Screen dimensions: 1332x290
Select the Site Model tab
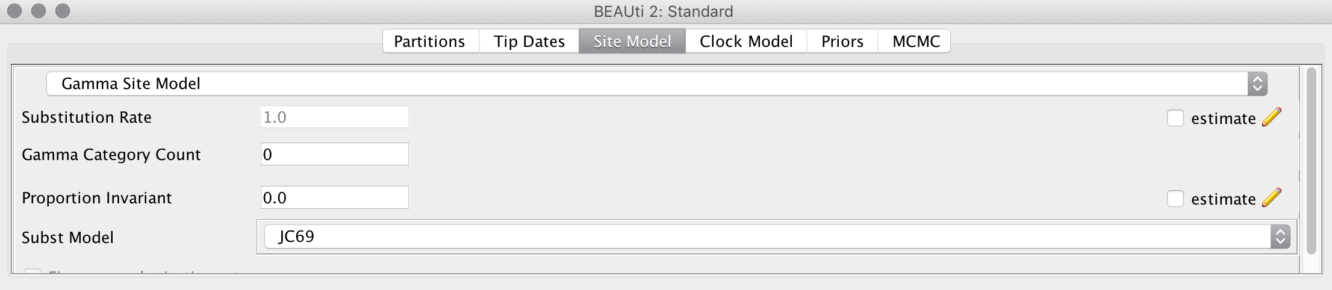(x=632, y=42)
